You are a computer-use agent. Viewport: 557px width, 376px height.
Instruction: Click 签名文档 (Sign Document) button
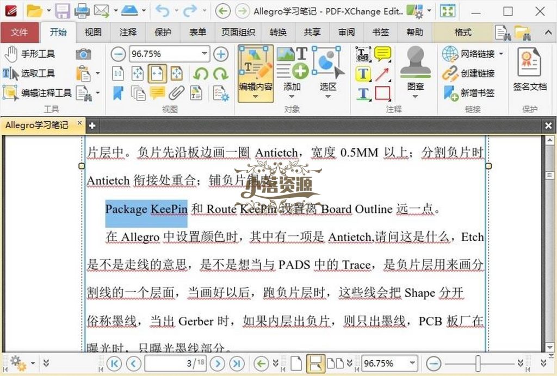pyautogui.click(x=530, y=70)
